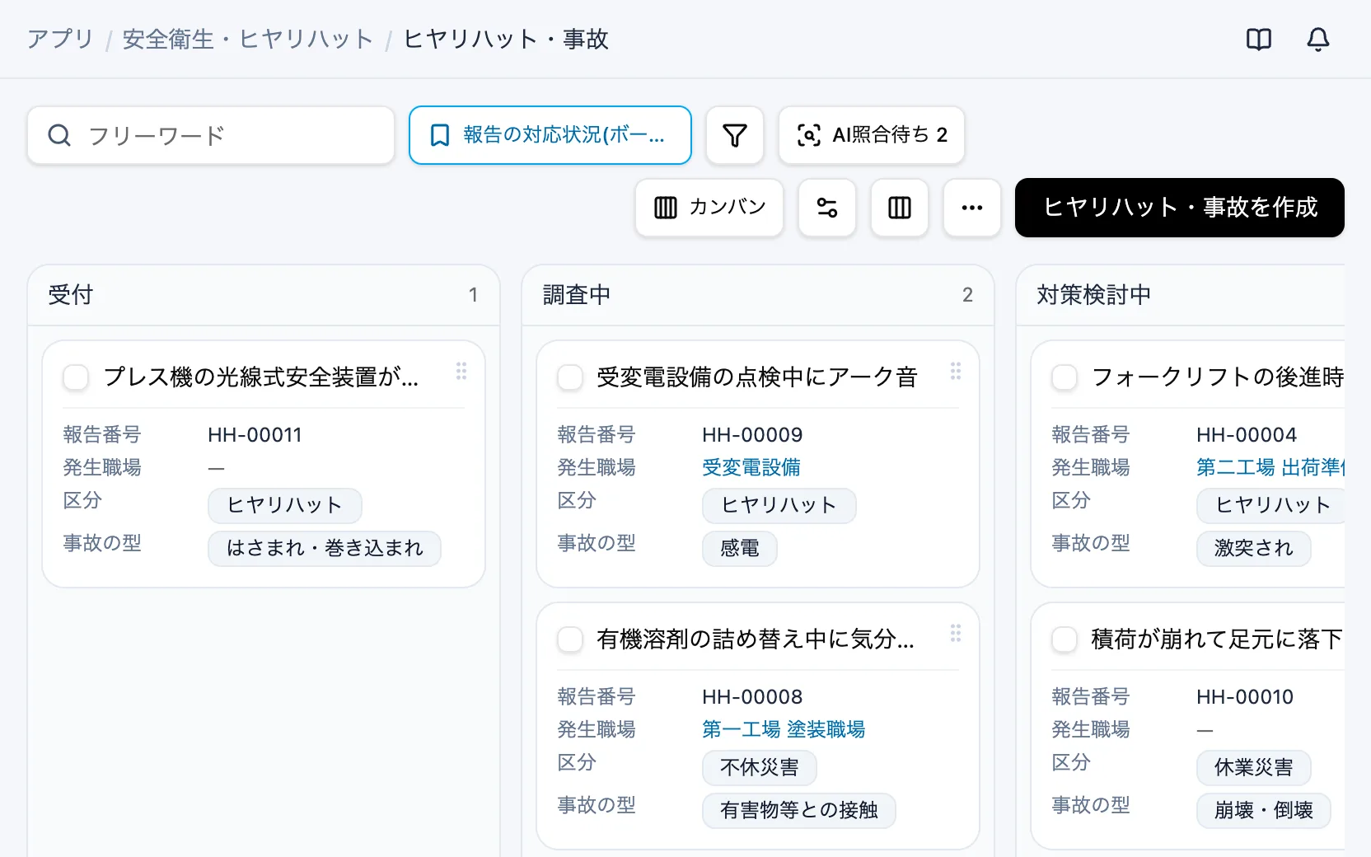This screenshot has height=857, width=1371.
Task: Click ヒヤリハット tag on HH-00011 card
Action: coord(285,505)
